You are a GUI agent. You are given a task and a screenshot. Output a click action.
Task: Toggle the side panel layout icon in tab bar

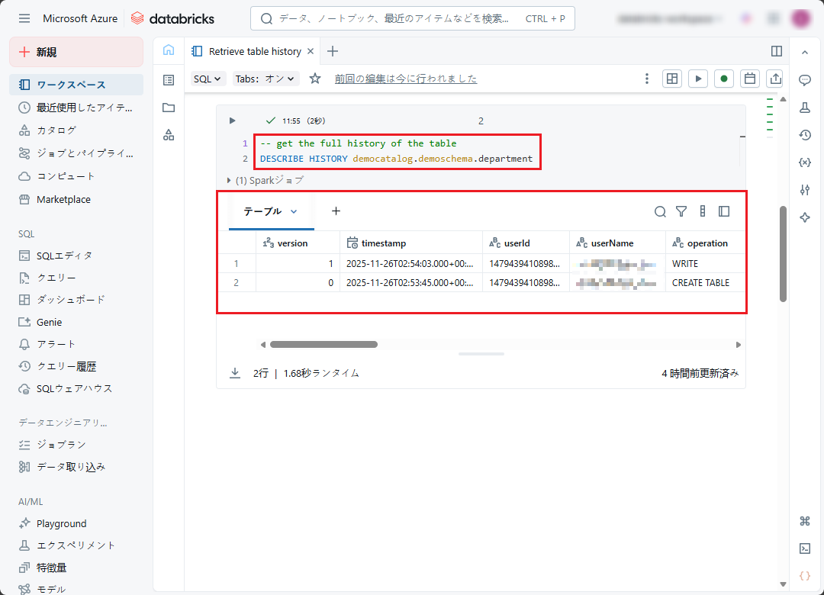coord(777,51)
